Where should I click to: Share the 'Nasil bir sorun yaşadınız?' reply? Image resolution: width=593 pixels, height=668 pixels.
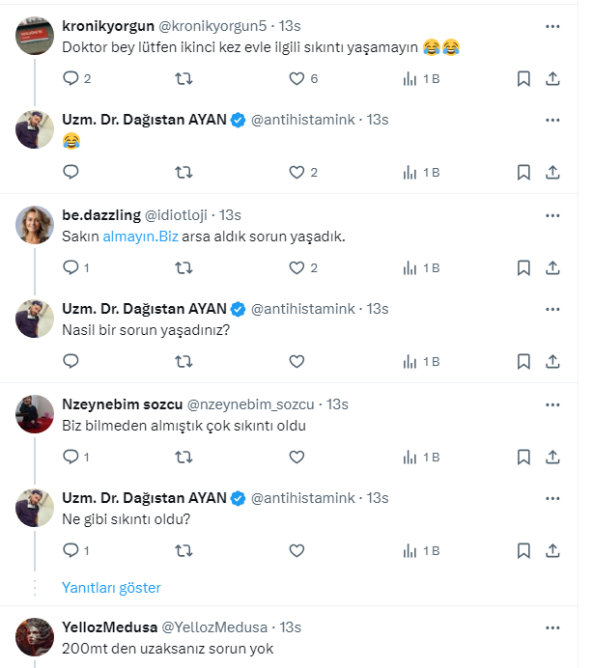click(552, 362)
